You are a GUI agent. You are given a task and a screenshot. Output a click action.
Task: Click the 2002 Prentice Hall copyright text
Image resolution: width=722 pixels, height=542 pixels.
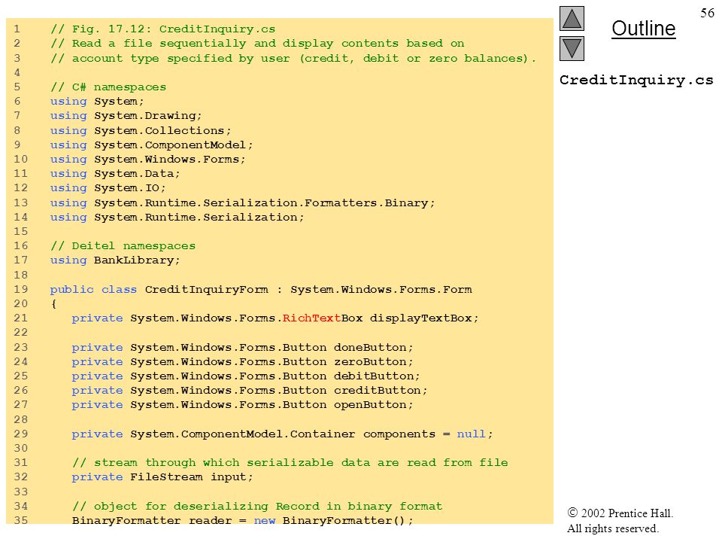[x=620, y=513]
